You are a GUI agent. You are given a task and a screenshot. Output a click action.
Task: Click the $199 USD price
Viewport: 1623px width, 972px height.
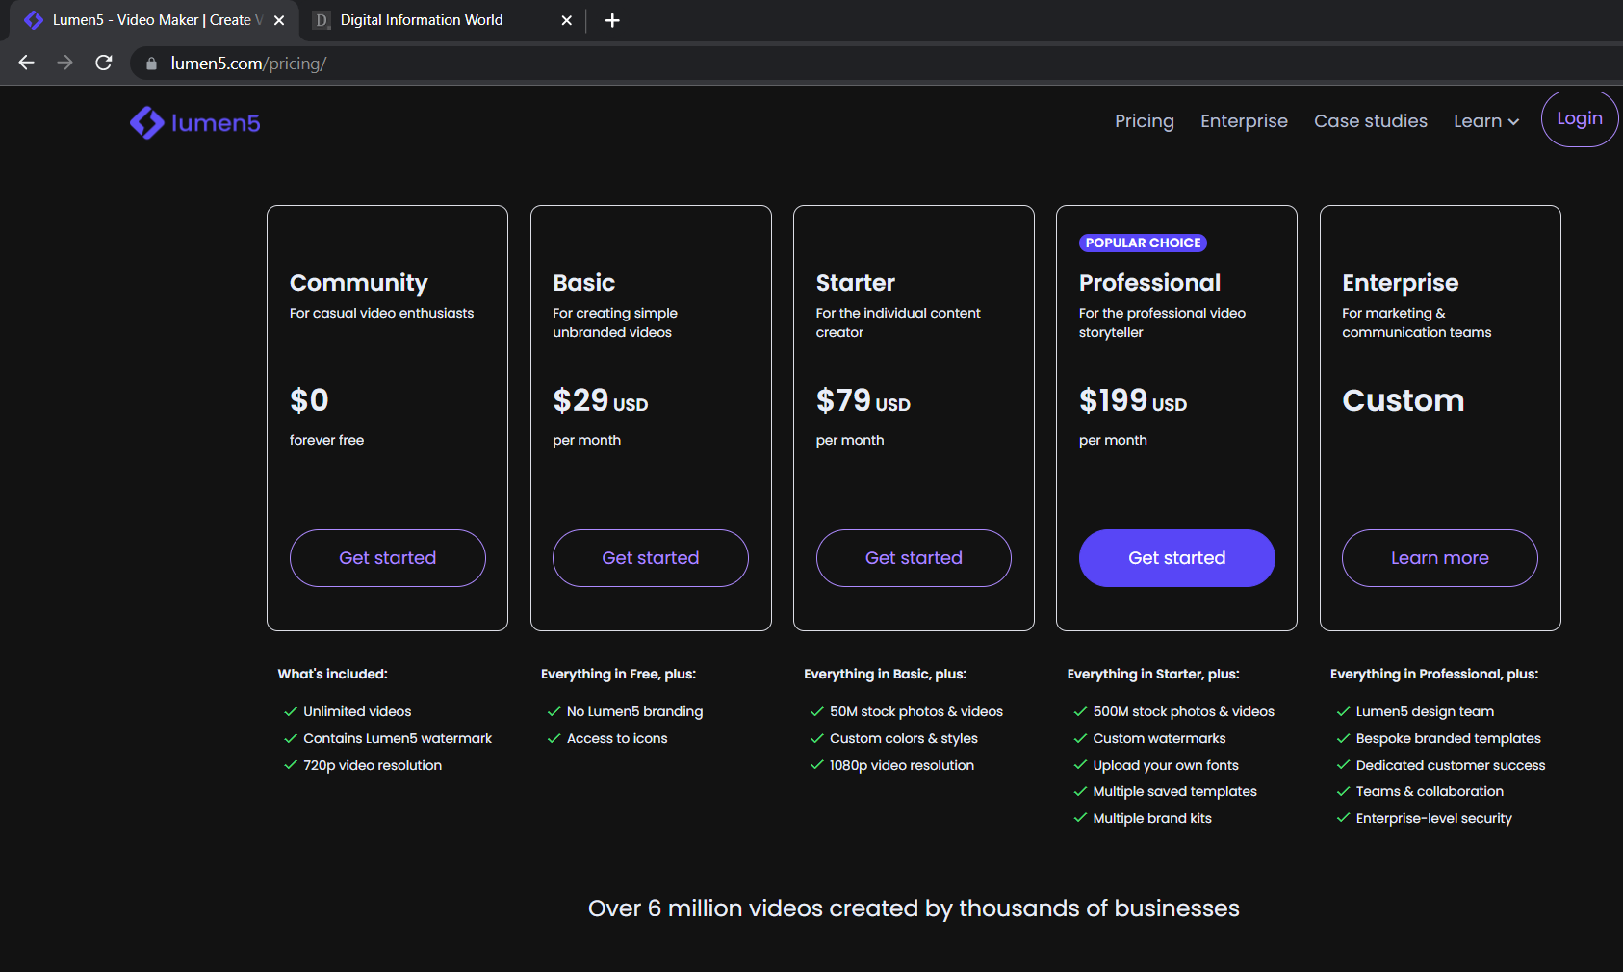coord(1133,400)
